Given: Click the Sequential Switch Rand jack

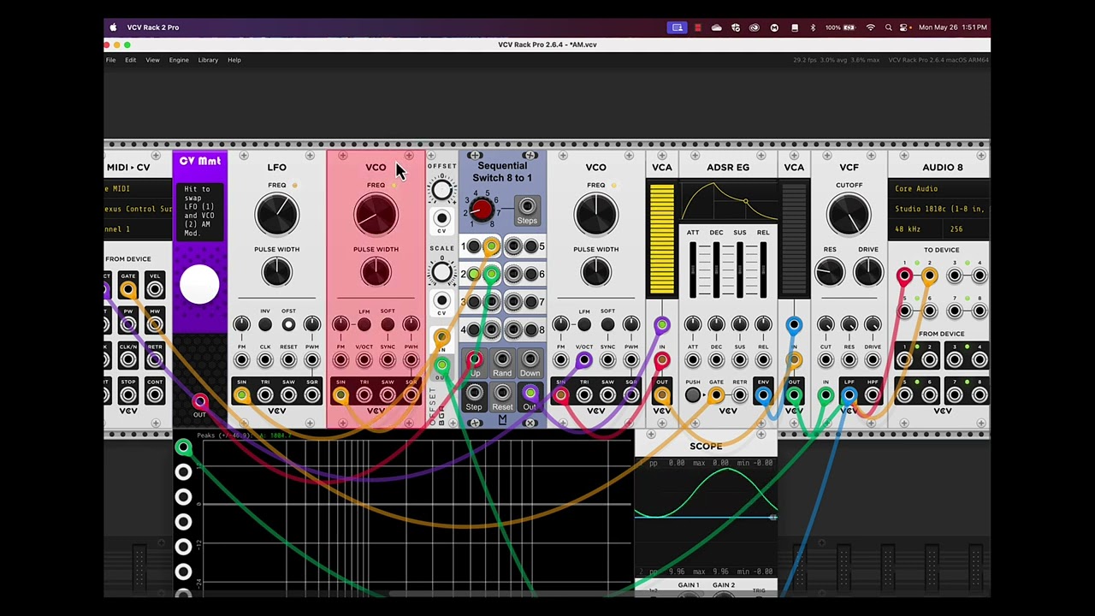Looking at the screenshot, I should (x=502, y=360).
